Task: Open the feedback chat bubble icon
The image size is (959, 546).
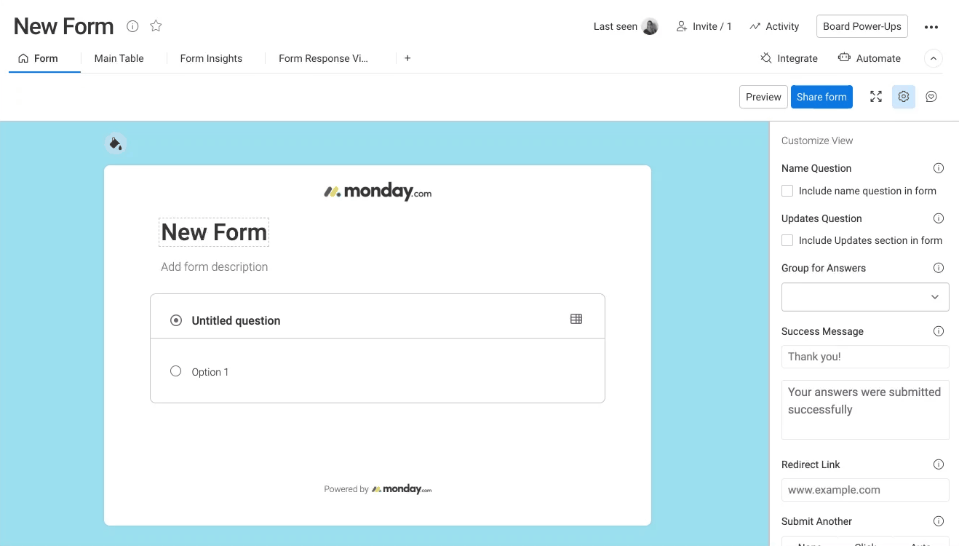Action: tap(931, 97)
